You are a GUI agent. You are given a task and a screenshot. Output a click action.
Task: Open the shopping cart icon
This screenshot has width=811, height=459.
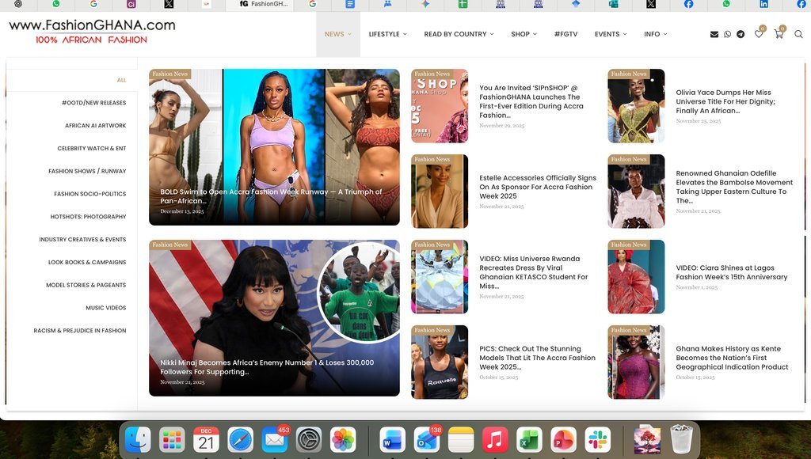[779, 34]
